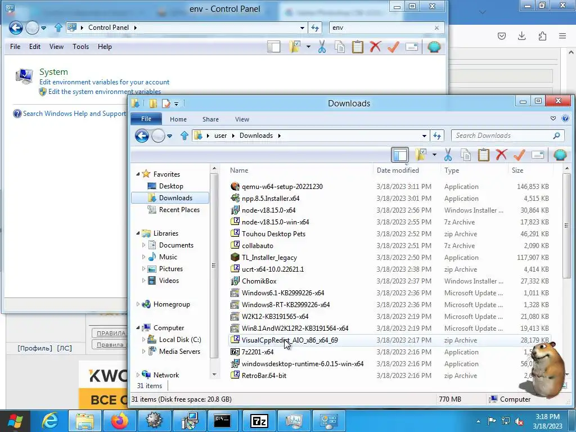Sort files by Date modified column
Viewport: 576px width, 432px height.
tap(398, 170)
